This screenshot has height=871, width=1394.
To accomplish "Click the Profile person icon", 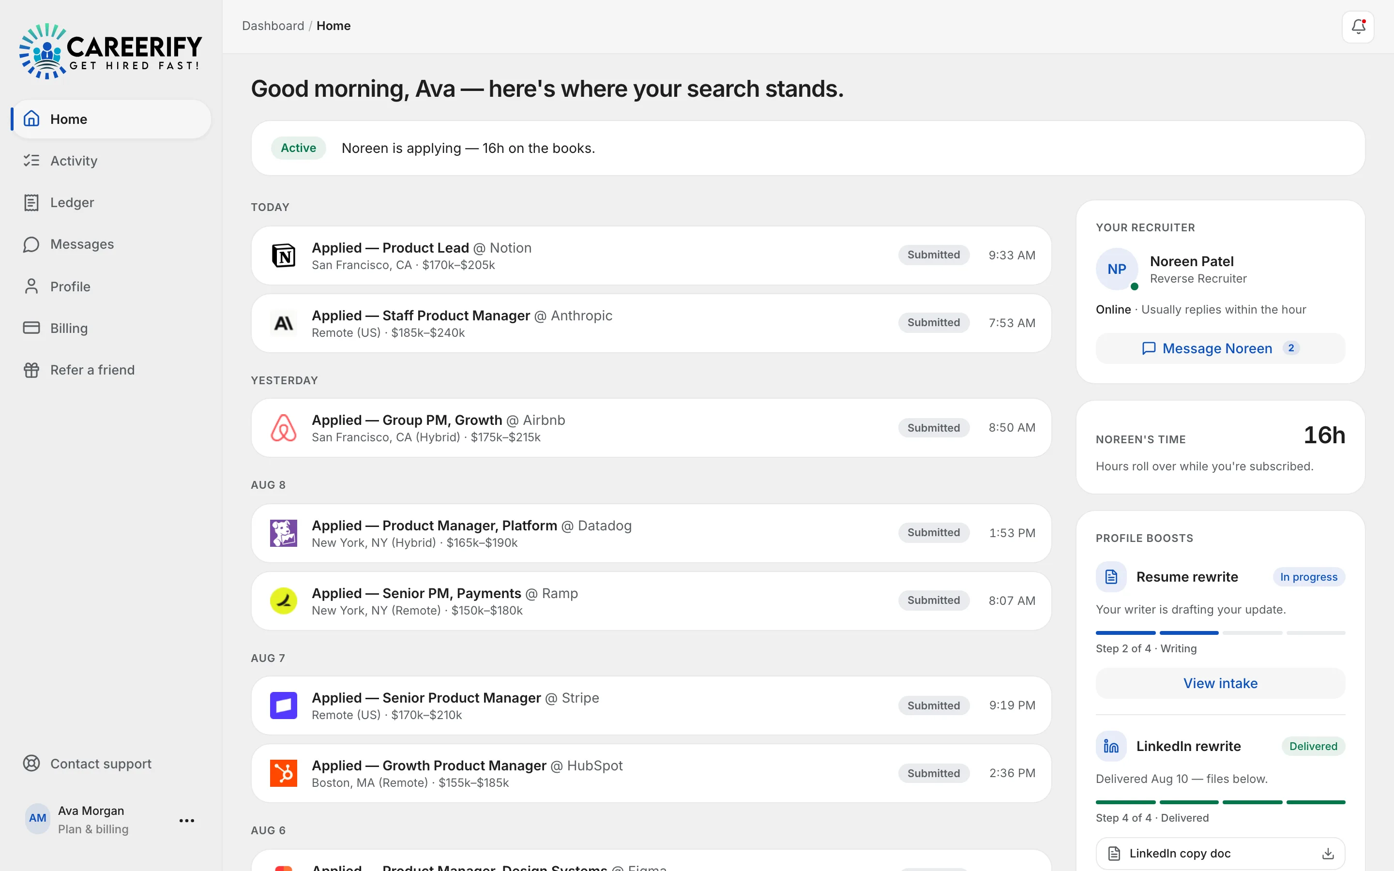I will click(31, 286).
